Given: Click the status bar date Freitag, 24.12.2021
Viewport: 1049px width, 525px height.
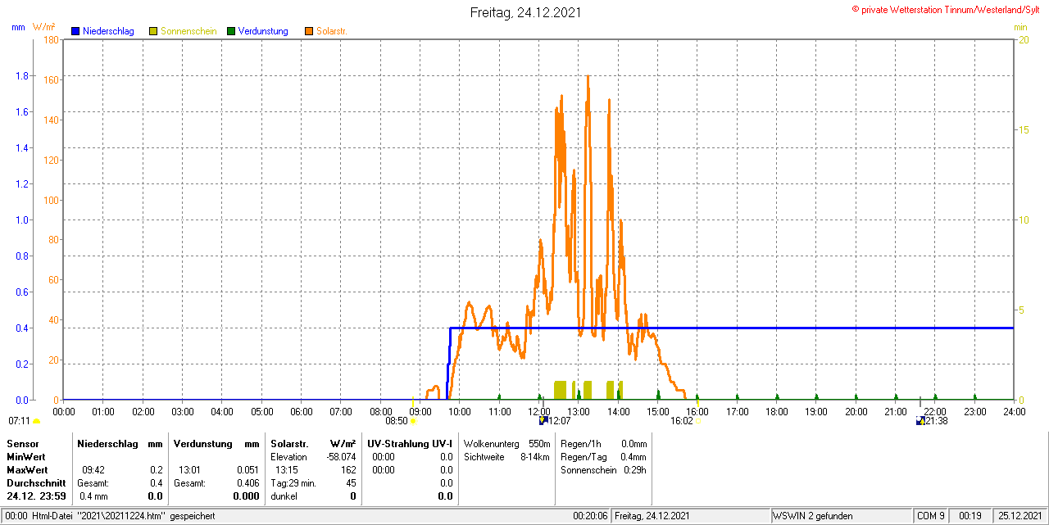Looking at the screenshot, I should click(x=653, y=516).
